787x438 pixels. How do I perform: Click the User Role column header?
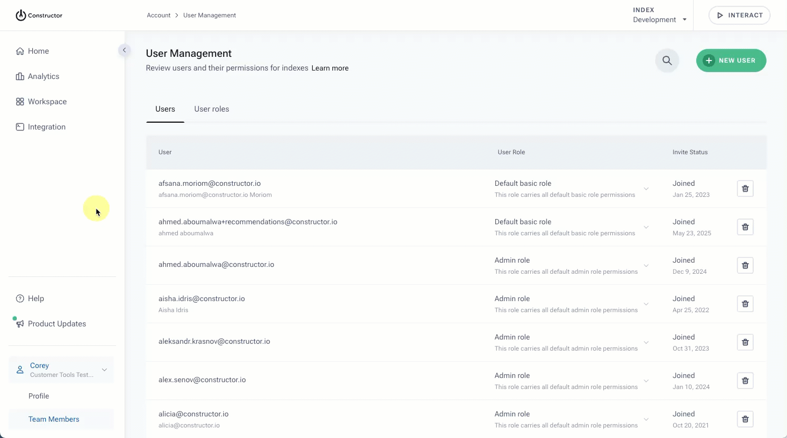coord(511,152)
